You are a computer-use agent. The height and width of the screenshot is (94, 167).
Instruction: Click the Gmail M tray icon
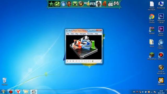(x=134, y=92)
